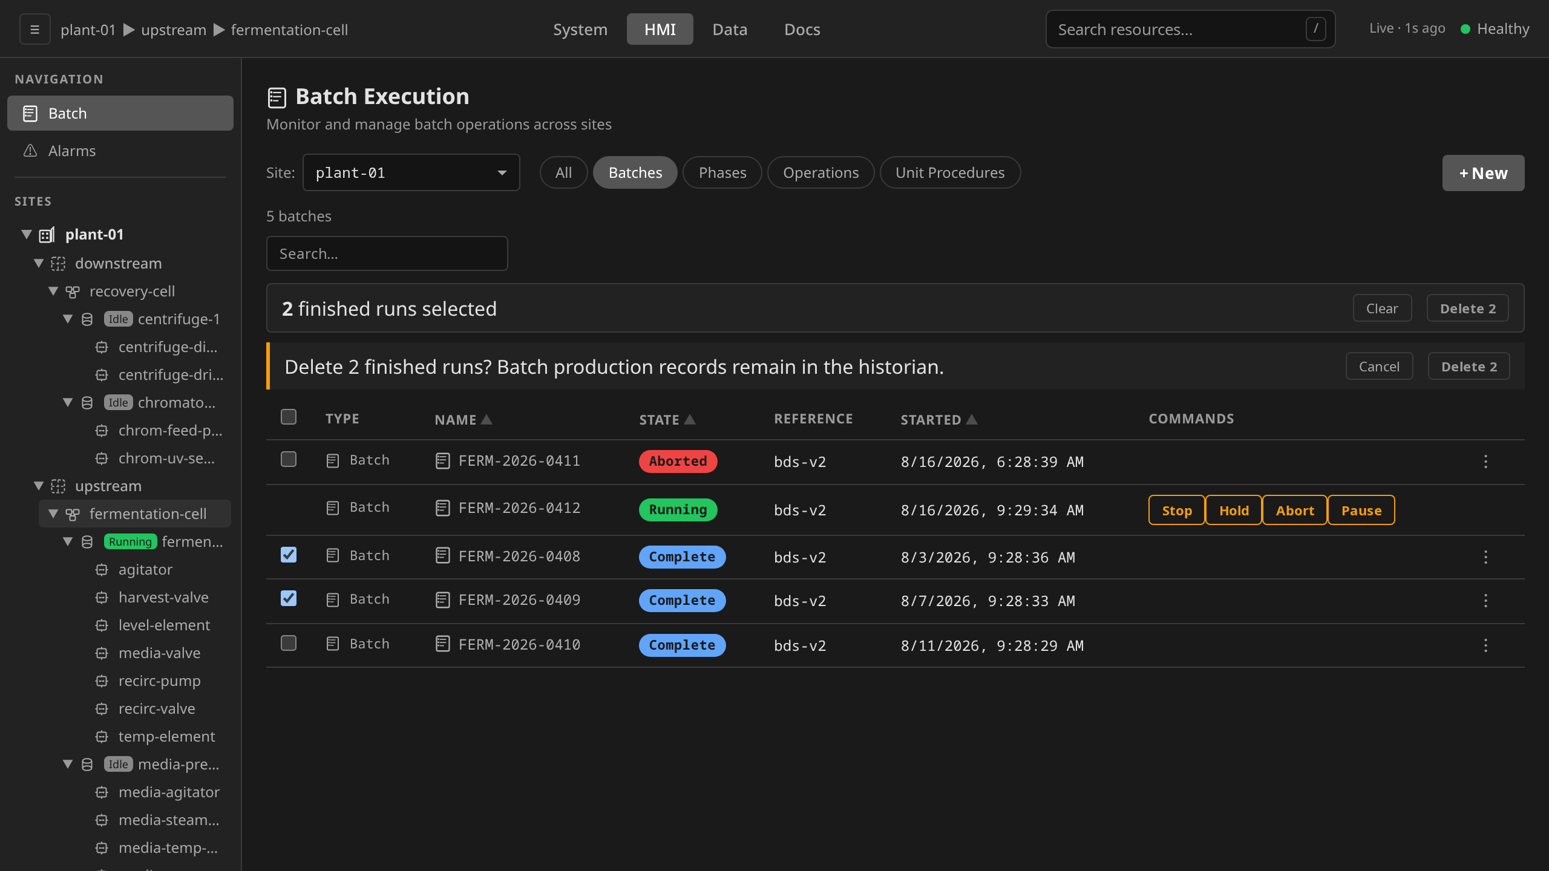Collapse the fermentation-cell tree node
1549x871 pixels.
[53, 514]
